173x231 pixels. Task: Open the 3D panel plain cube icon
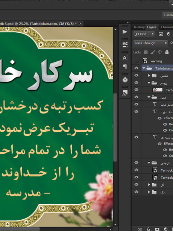(x=125, y=80)
